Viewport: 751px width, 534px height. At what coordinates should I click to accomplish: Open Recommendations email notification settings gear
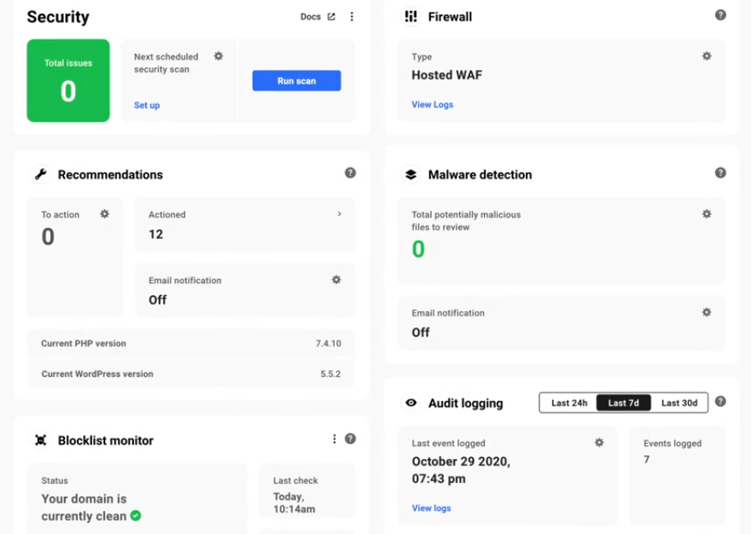click(336, 280)
